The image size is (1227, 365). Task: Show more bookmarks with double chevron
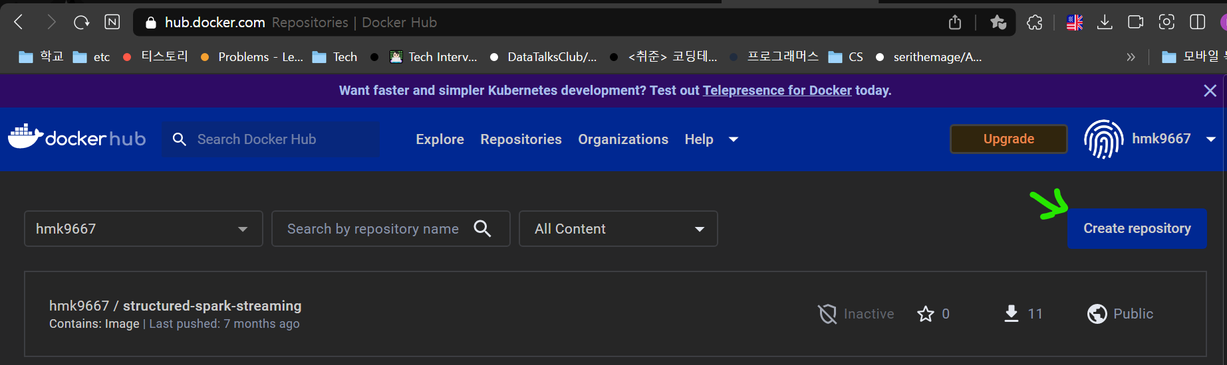tap(1131, 57)
